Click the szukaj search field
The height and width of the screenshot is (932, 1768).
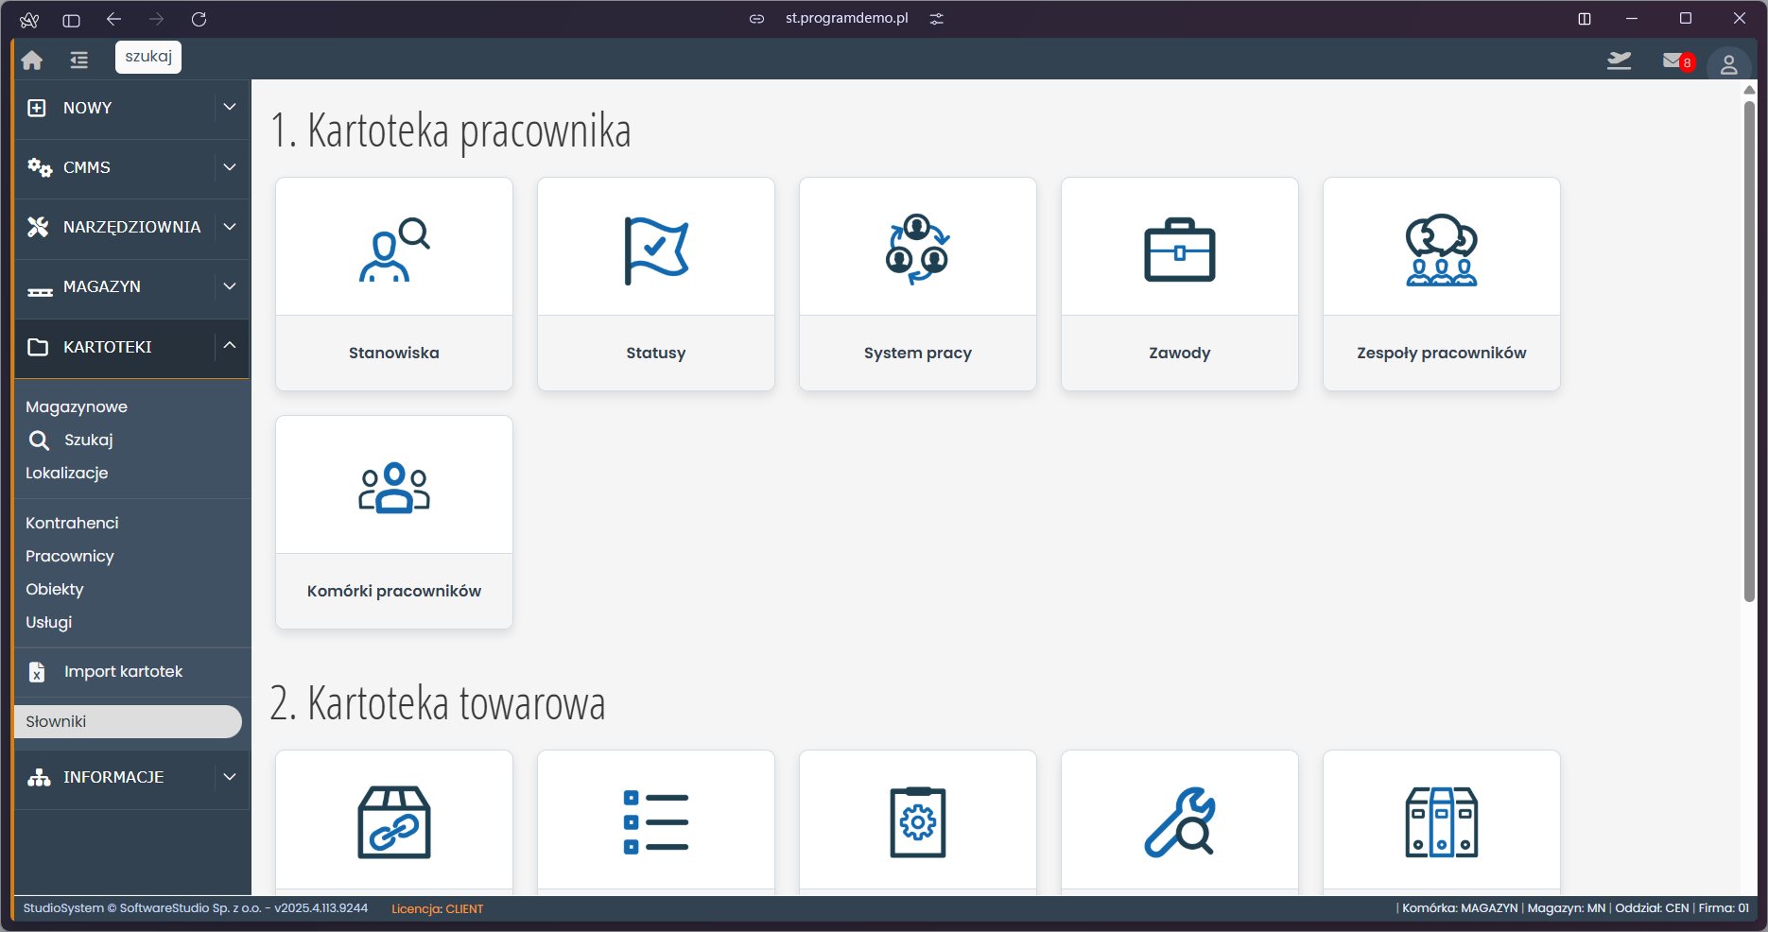[x=148, y=57]
